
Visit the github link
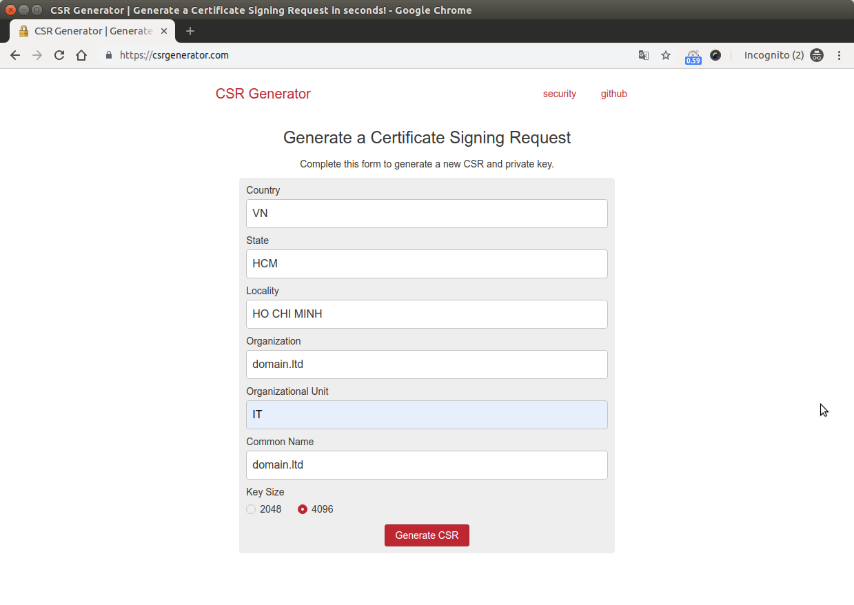[x=613, y=94]
